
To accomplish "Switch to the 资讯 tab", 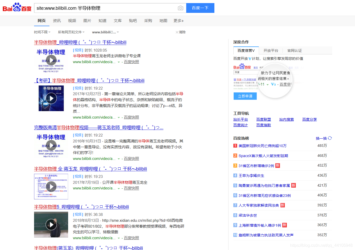I will [x=57, y=21].
